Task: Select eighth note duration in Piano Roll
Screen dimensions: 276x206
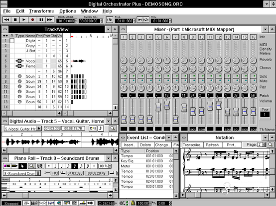Action: click(68, 166)
